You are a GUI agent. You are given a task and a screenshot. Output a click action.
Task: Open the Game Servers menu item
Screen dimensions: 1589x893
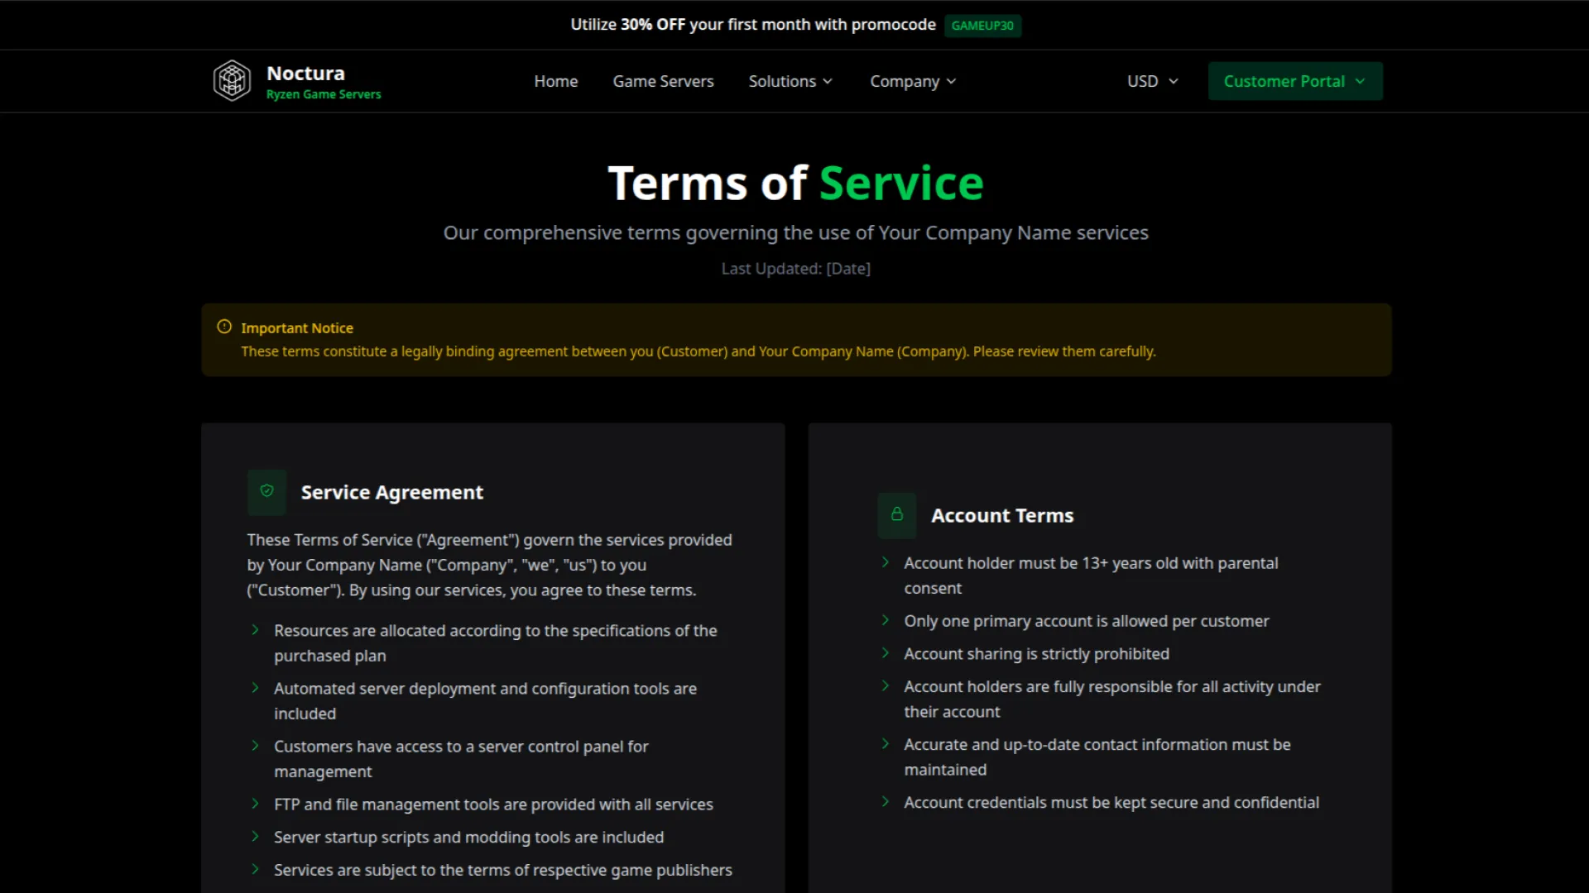[x=663, y=81]
